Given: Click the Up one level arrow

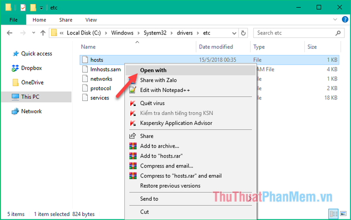Looking at the screenshot, I should (x=42, y=33).
